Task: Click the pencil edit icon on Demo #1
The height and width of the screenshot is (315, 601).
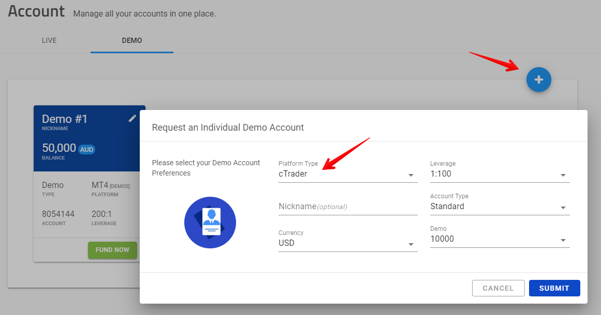Action: click(x=133, y=118)
